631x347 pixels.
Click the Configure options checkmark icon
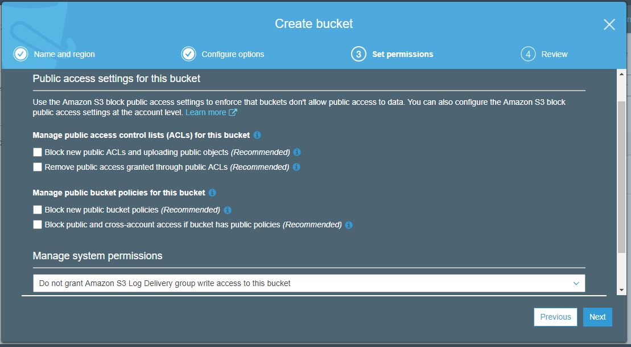pyautogui.click(x=188, y=54)
